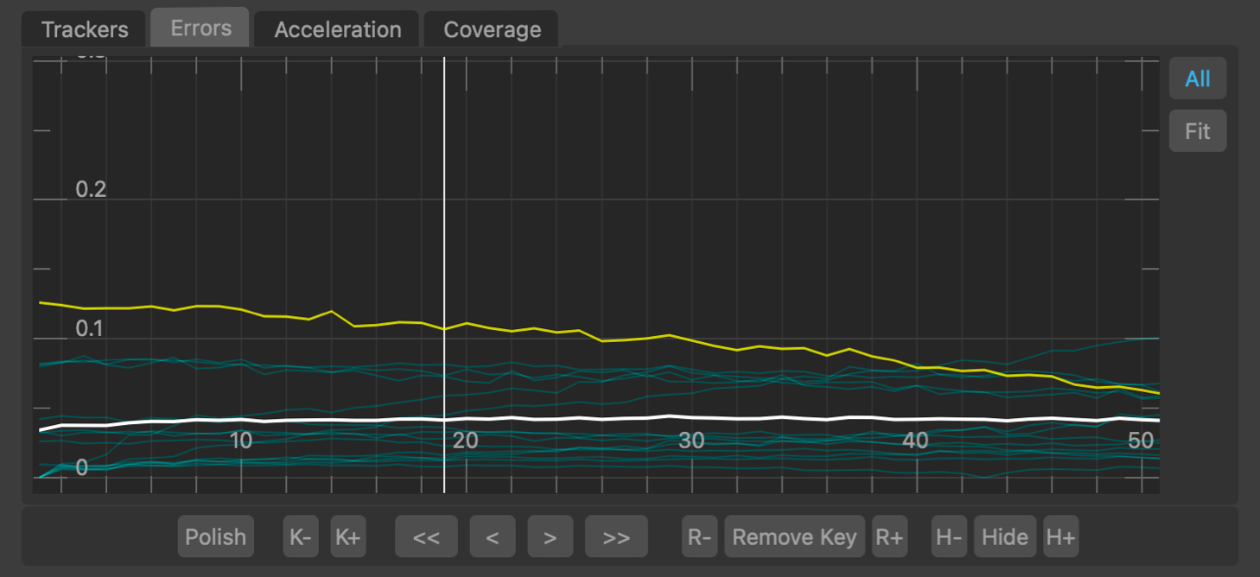The height and width of the screenshot is (577, 1260).
Task: Click the R- button
Action: click(x=699, y=536)
